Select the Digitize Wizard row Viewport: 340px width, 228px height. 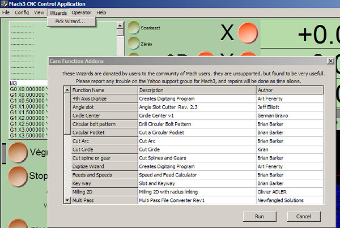pyautogui.click(x=104, y=166)
